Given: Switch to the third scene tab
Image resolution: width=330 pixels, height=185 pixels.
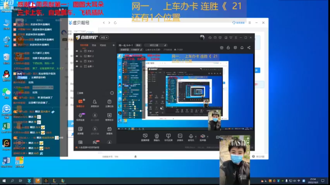Looking at the screenshot, I should pyautogui.click(x=103, y=45).
